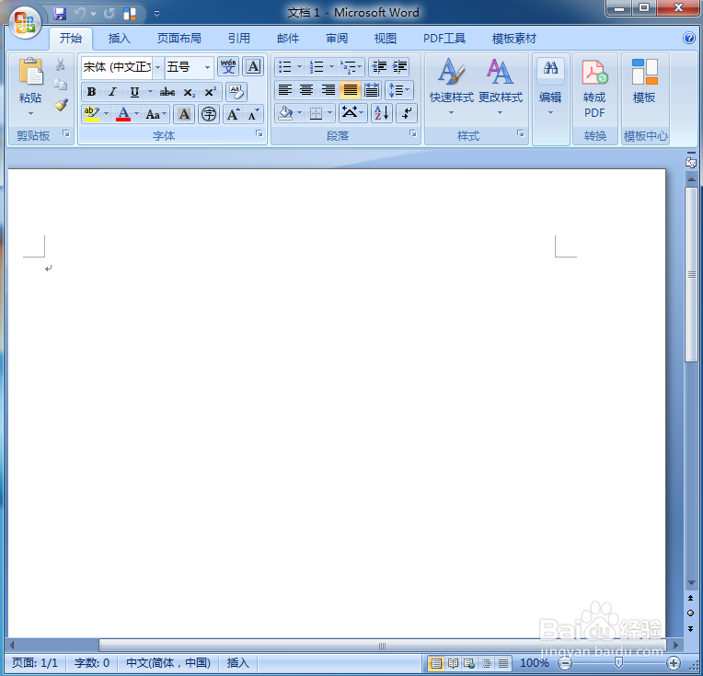Click the vertical scrollbar thumb
Viewport: 703px width, 676px height.
pyautogui.click(x=691, y=274)
